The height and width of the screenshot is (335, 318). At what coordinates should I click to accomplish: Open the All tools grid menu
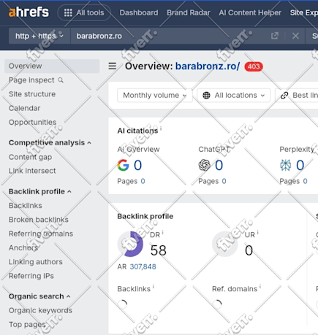click(84, 12)
